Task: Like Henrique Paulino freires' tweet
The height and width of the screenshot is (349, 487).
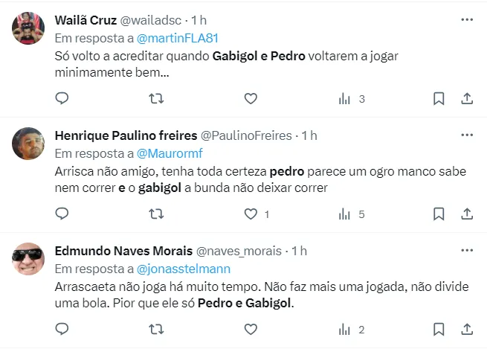Action: point(251,214)
